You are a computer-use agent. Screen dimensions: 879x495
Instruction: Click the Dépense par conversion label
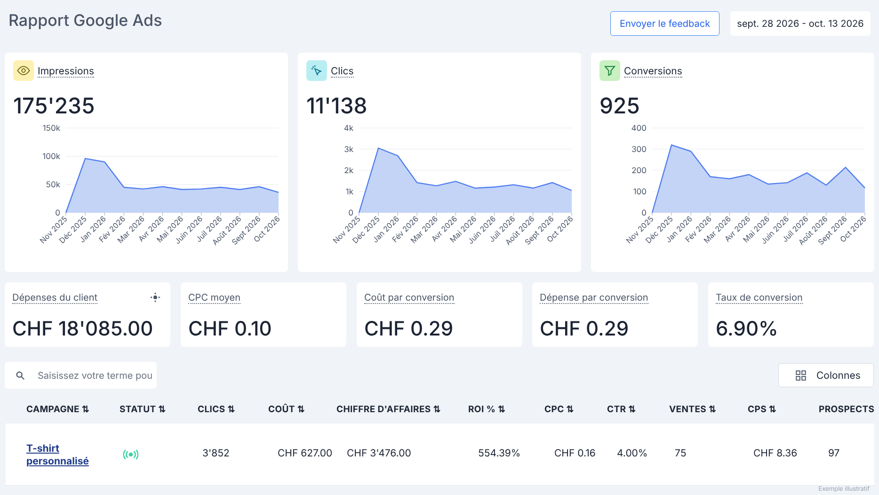coord(594,297)
